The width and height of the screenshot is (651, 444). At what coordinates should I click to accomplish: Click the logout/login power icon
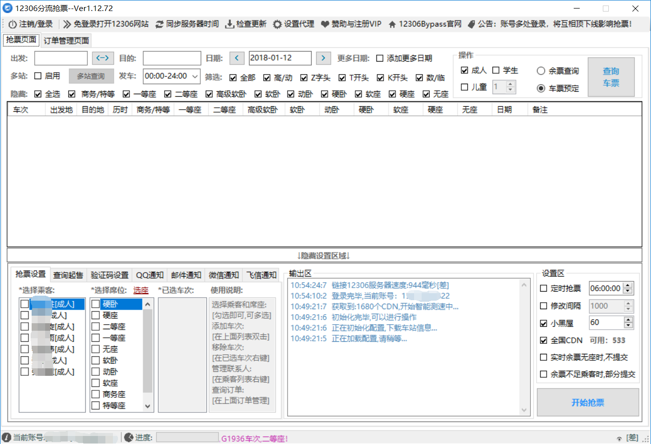point(12,24)
